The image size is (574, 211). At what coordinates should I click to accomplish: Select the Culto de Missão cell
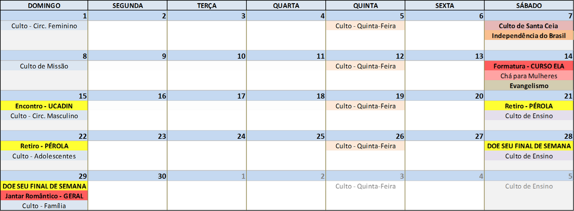[44, 66]
